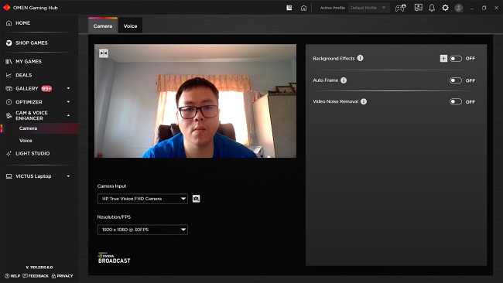Show info for Video Noise Removal
This screenshot has height=283, width=503.
tap(364, 101)
